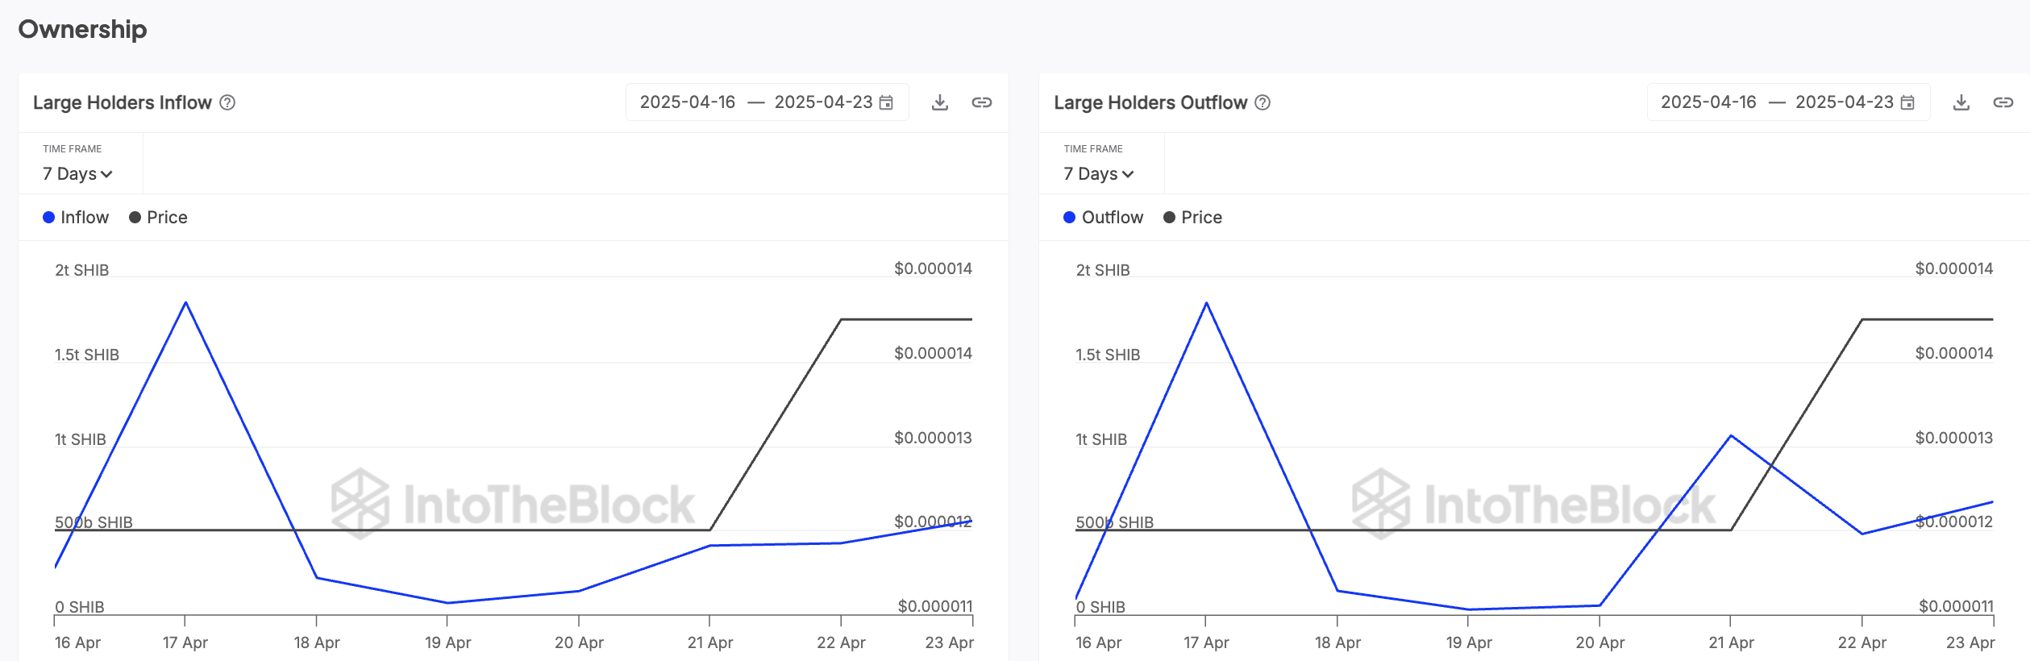Viewport: 2030px width, 661px height.
Task: Open help tooltip for Large Holders Inflow
Action: (227, 102)
